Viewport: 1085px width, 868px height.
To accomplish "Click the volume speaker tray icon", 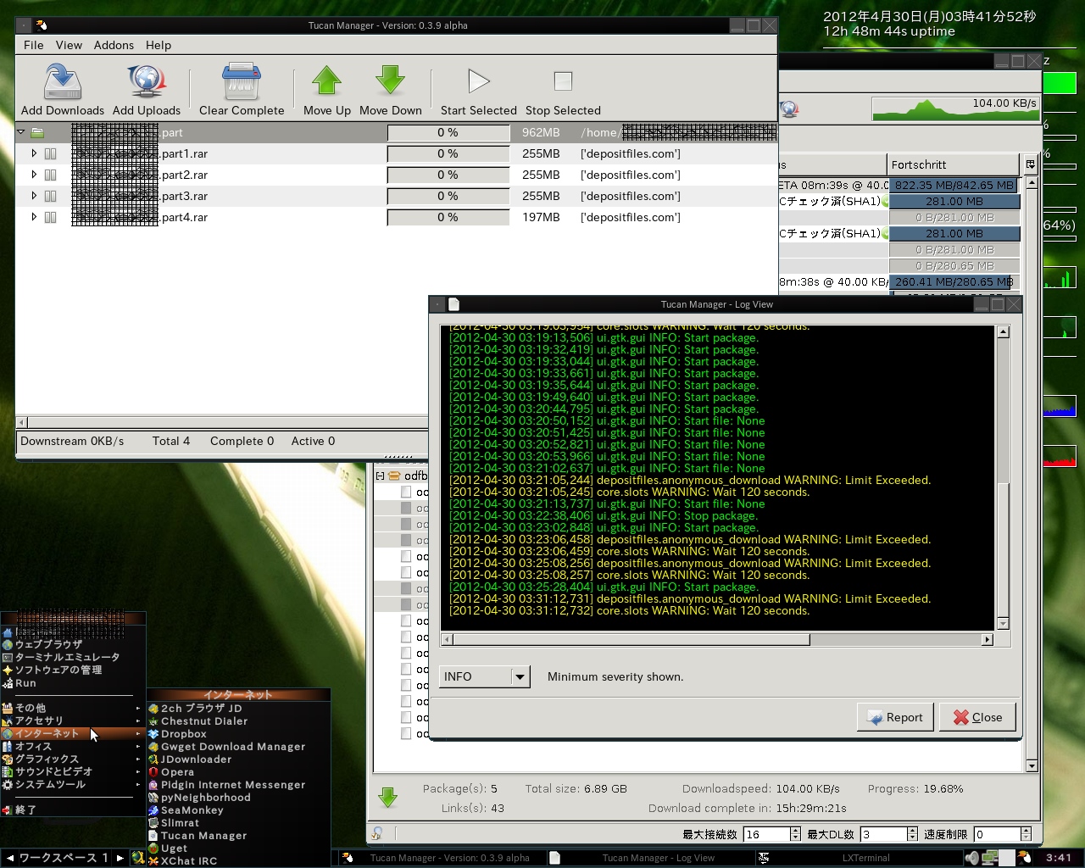I will [x=971, y=858].
